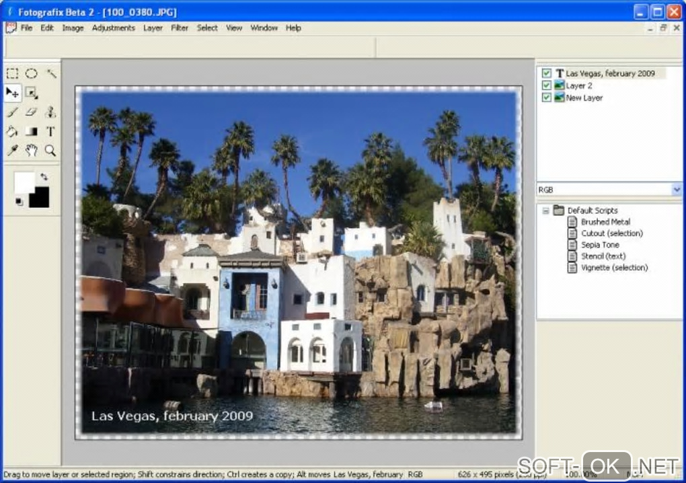The height and width of the screenshot is (483, 686).
Task: Run the Sepia Tone script
Action: click(600, 245)
